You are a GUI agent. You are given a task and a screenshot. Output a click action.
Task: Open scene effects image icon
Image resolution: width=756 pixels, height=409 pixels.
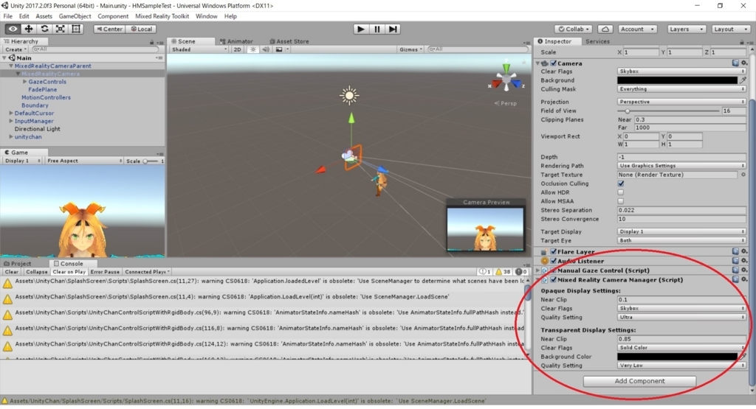pos(278,49)
